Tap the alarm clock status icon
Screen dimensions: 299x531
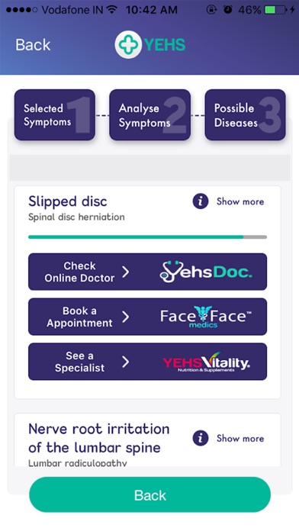tap(228, 9)
